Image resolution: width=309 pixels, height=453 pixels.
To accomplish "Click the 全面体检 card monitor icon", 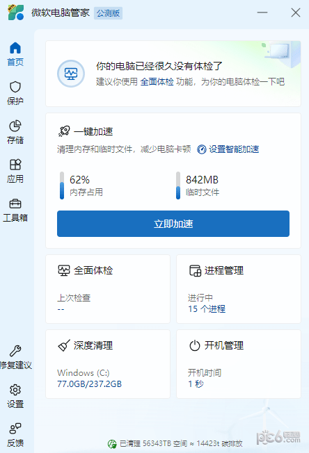I will click(x=63, y=270).
